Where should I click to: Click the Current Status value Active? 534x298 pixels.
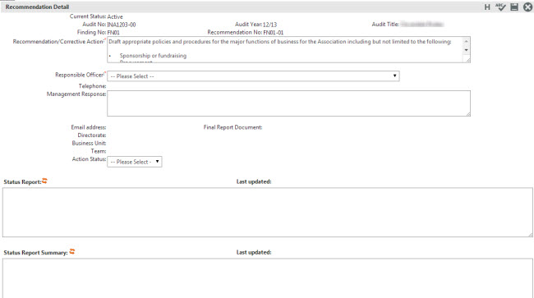point(115,16)
